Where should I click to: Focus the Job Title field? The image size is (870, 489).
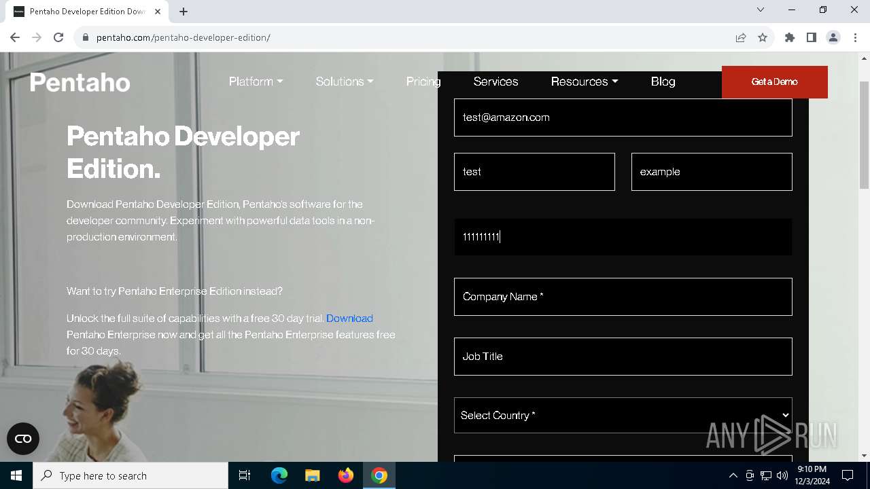(623, 357)
